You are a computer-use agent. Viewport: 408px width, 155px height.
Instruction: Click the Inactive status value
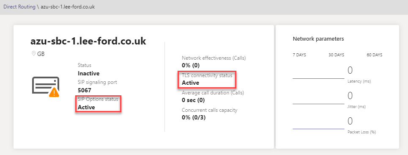point(88,73)
